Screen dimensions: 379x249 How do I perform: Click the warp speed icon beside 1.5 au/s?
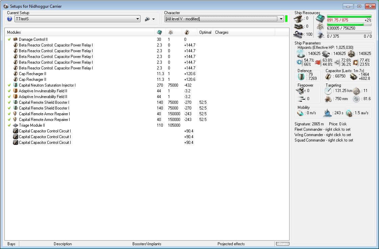coord(349,113)
